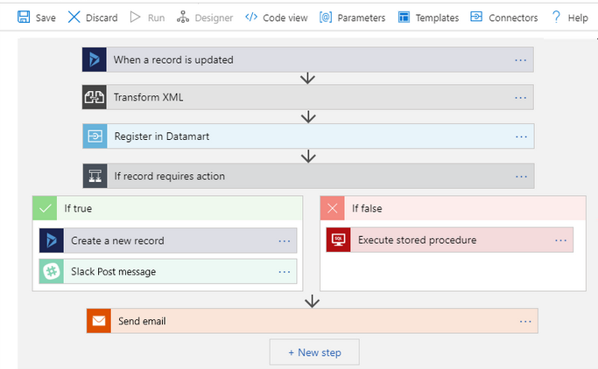Click the red X on If false branch
The width and height of the screenshot is (598, 369).
(x=333, y=208)
